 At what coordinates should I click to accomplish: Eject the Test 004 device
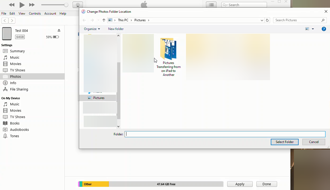(x=59, y=31)
